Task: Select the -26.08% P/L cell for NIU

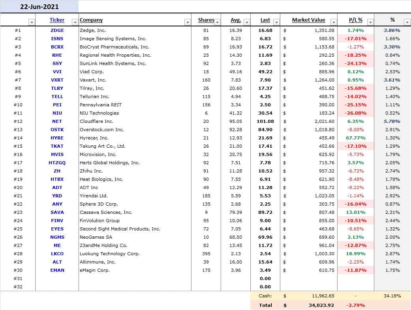Action: (x=356, y=113)
